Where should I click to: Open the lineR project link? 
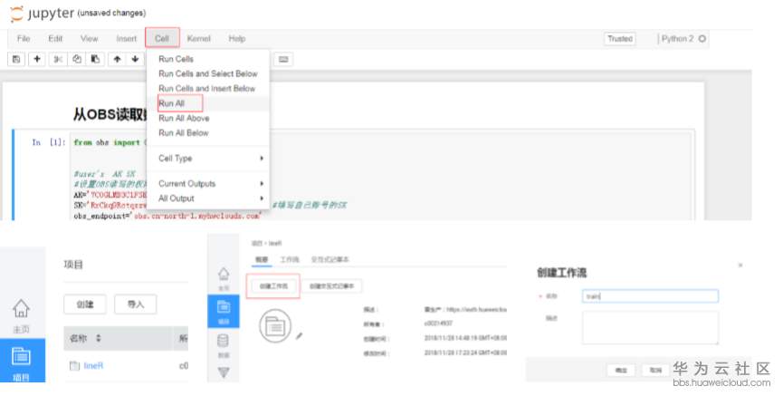[x=93, y=366]
